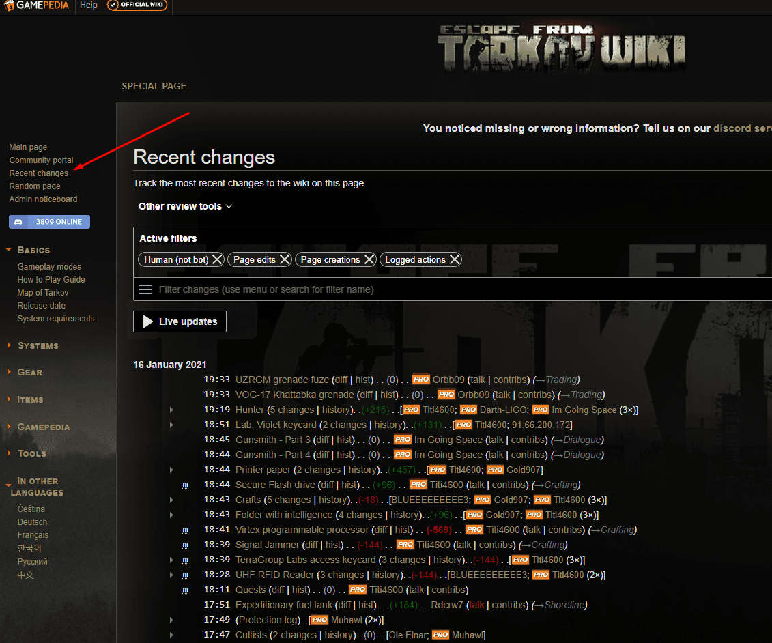Image resolution: width=772 pixels, height=643 pixels.
Task: Expand UHF RFID Reader changes group
Action: 171,575
